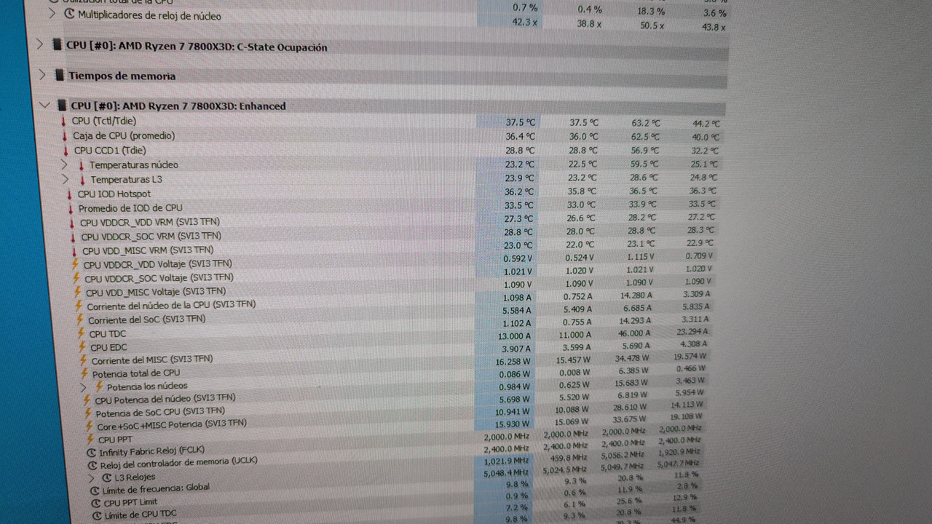932x524 pixels.
Task: Click thermometer icon beside CPU IOD Hotspot
Action: (69, 194)
